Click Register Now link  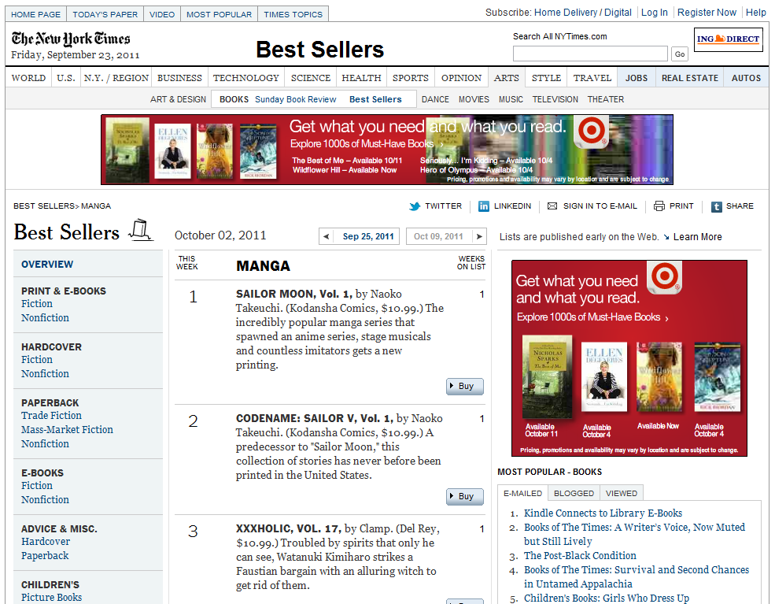[x=707, y=13]
